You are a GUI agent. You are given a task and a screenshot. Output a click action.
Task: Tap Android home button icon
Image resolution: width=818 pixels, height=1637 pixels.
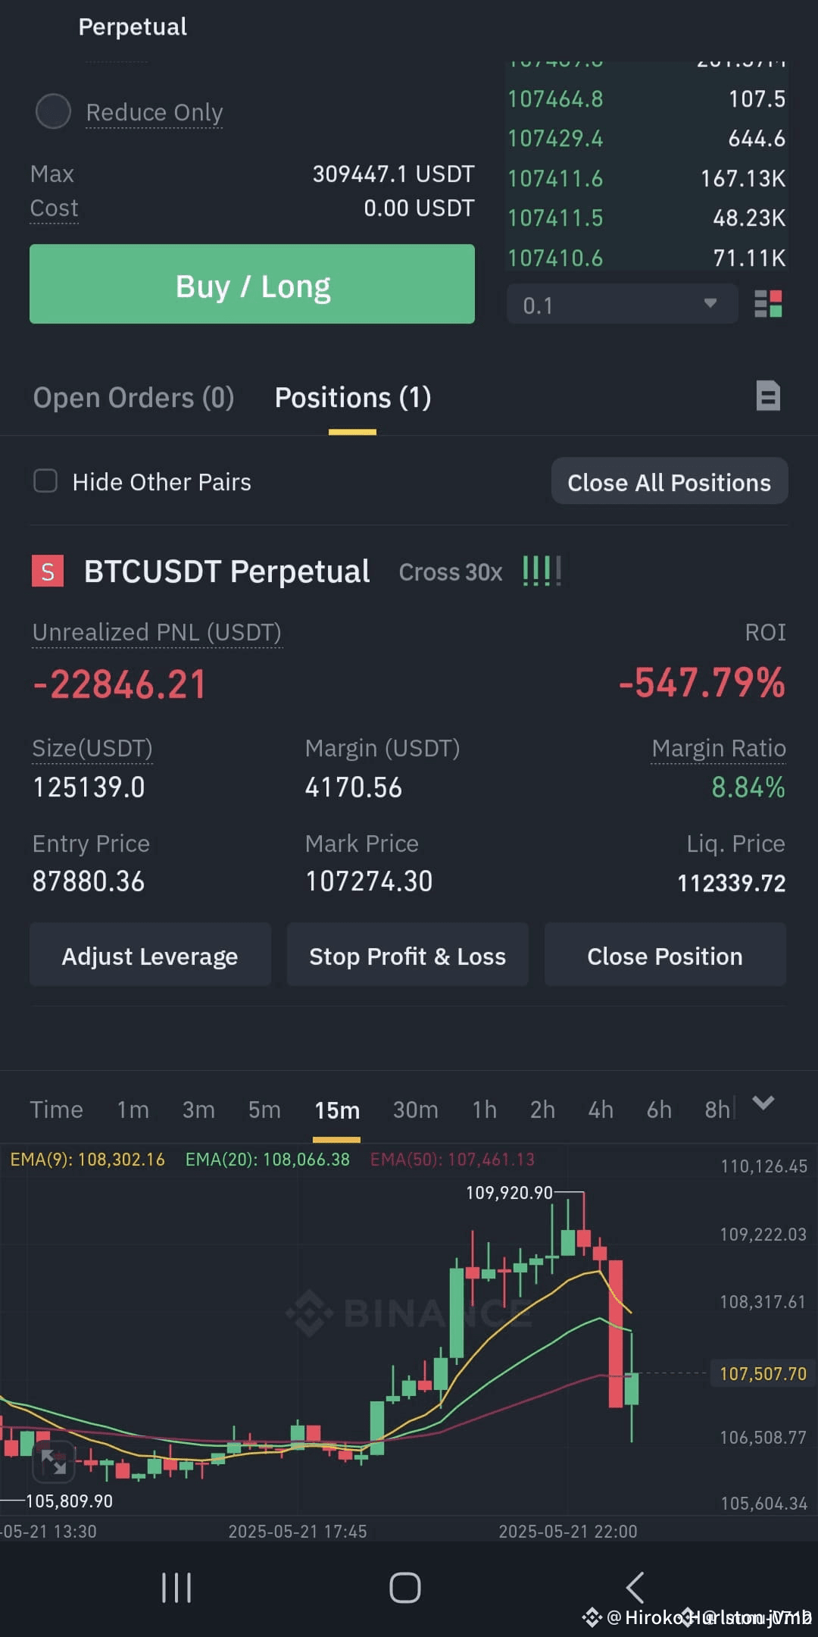pos(405,1587)
